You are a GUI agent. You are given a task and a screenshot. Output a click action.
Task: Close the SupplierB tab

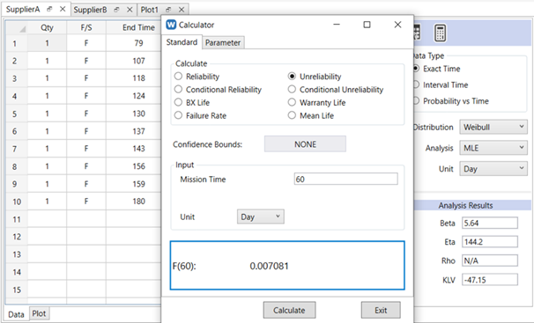130,10
